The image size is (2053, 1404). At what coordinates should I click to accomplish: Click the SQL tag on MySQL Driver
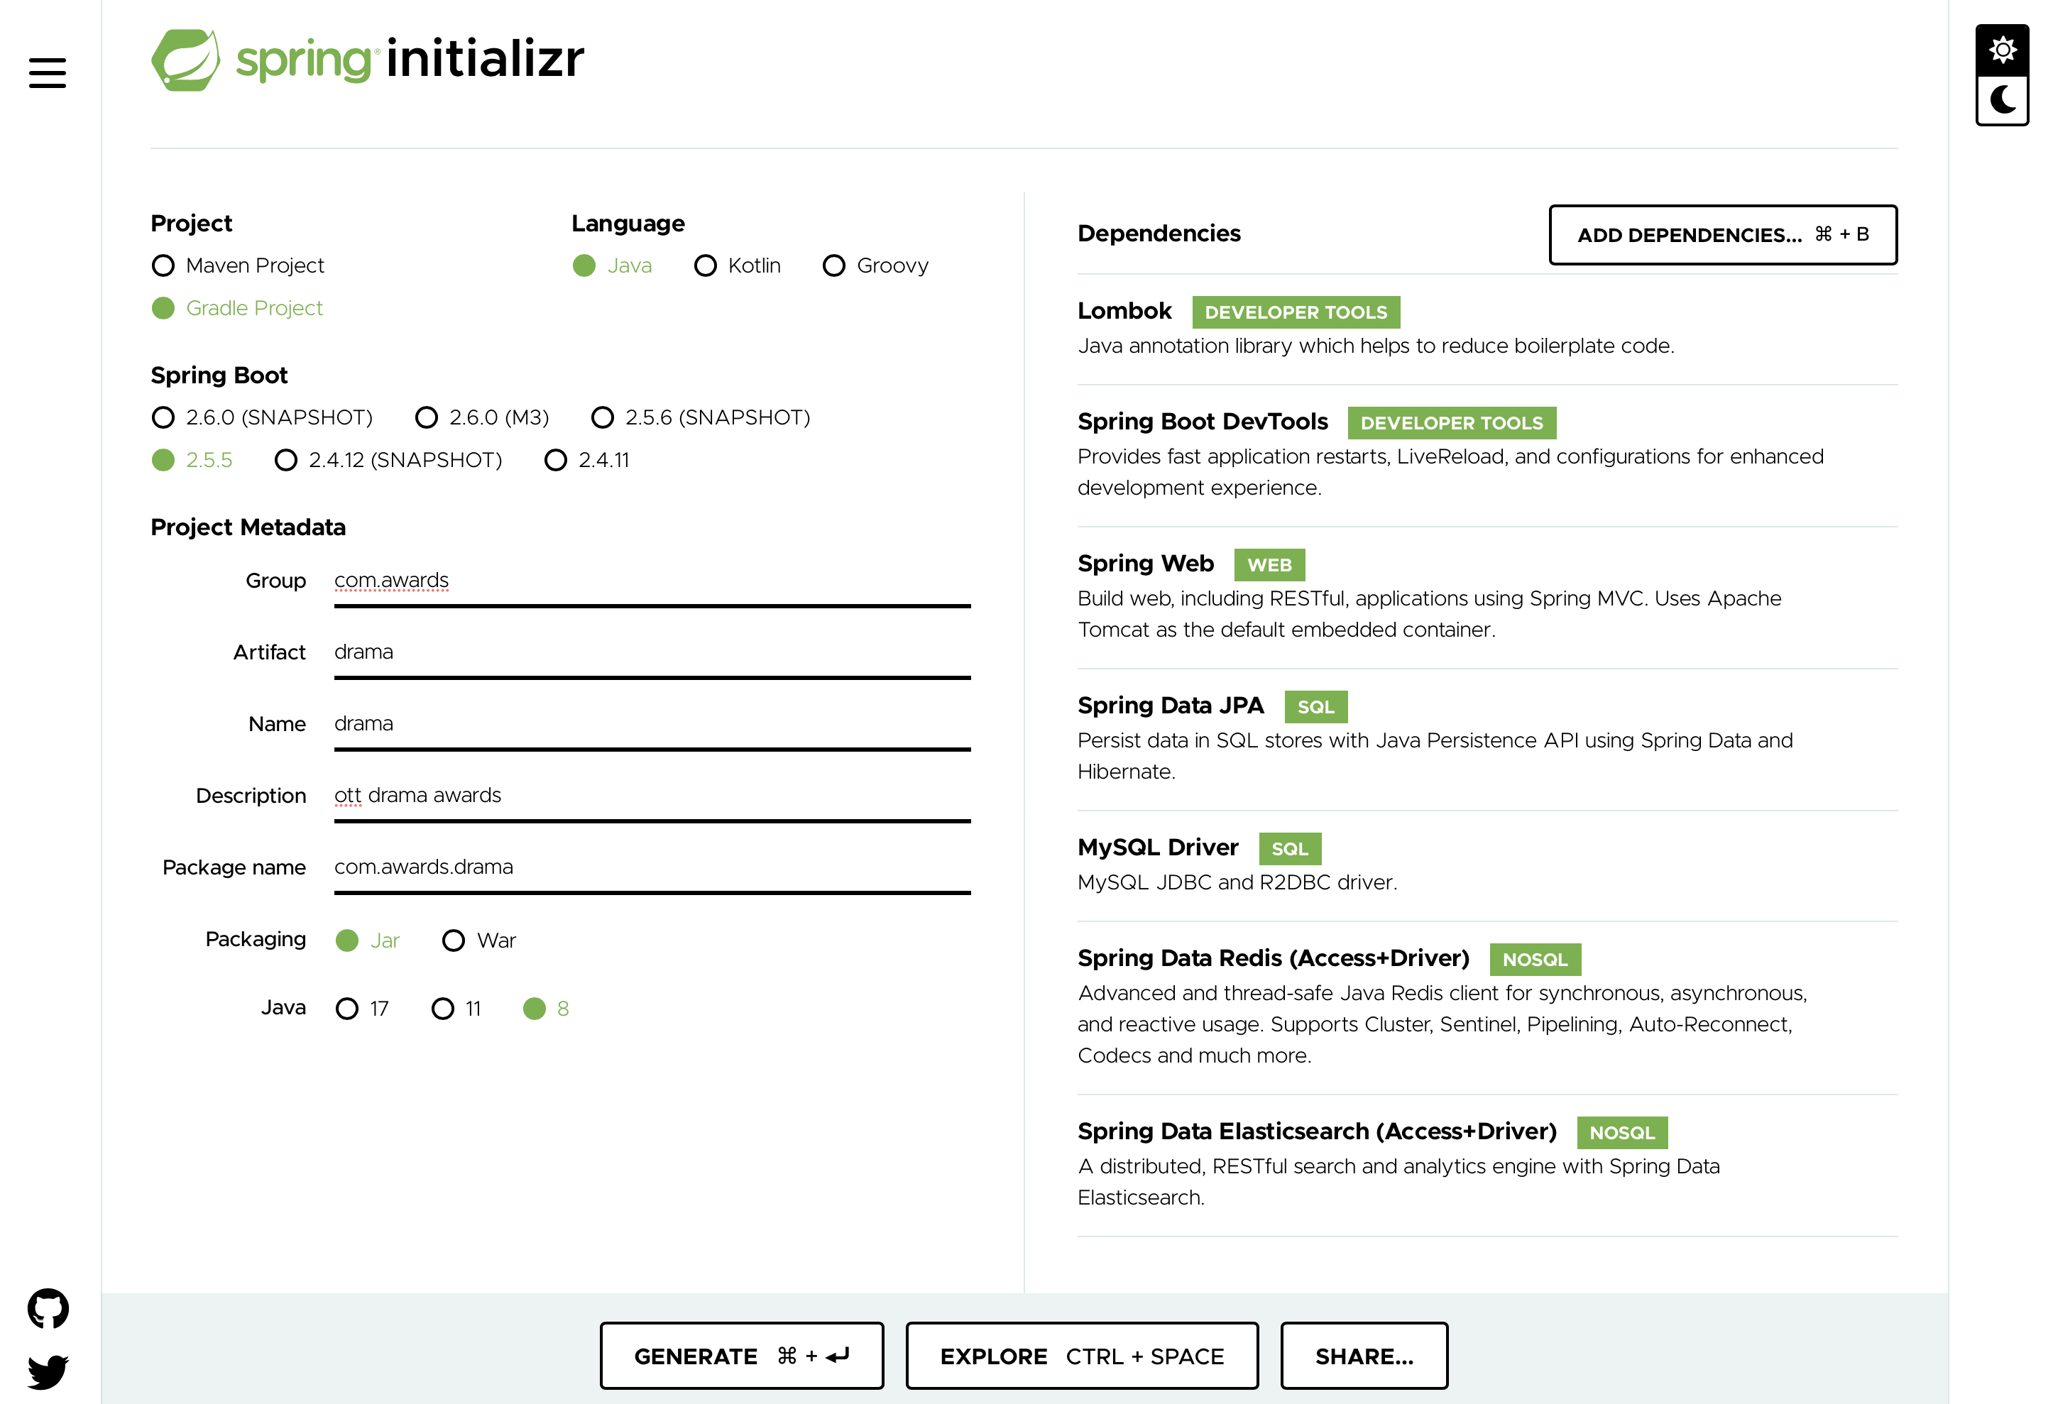(1290, 850)
